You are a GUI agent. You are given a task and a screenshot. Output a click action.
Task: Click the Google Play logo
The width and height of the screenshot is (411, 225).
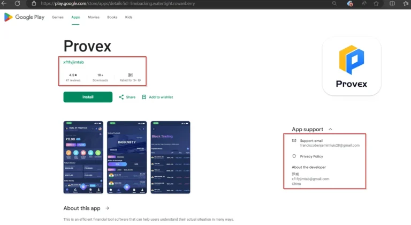click(x=25, y=17)
